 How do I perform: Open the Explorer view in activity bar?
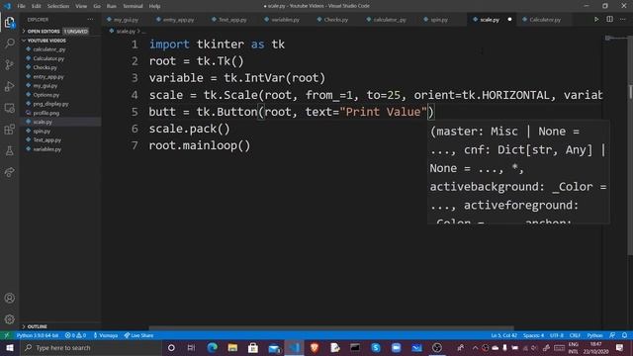(9, 23)
